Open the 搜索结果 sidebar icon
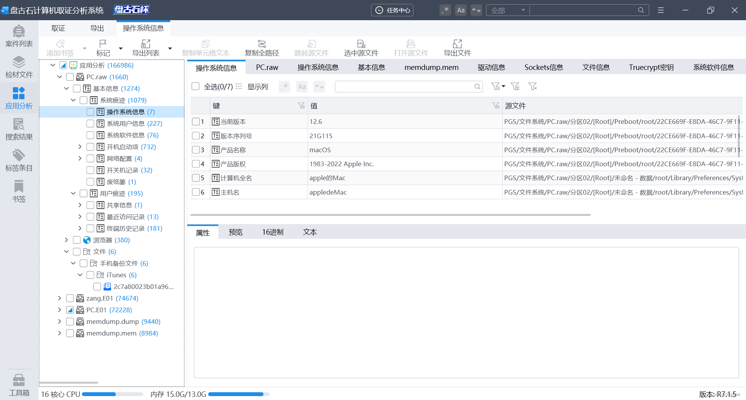 coord(19,129)
